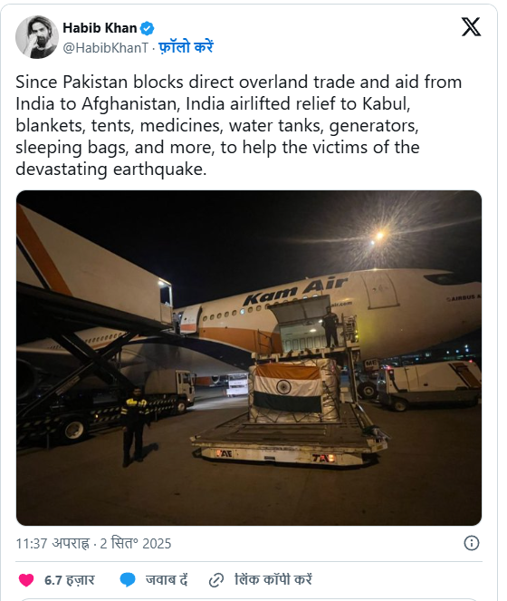Click the chain link copy icon
This screenshot has width=507, height=601.
point(216,580)
